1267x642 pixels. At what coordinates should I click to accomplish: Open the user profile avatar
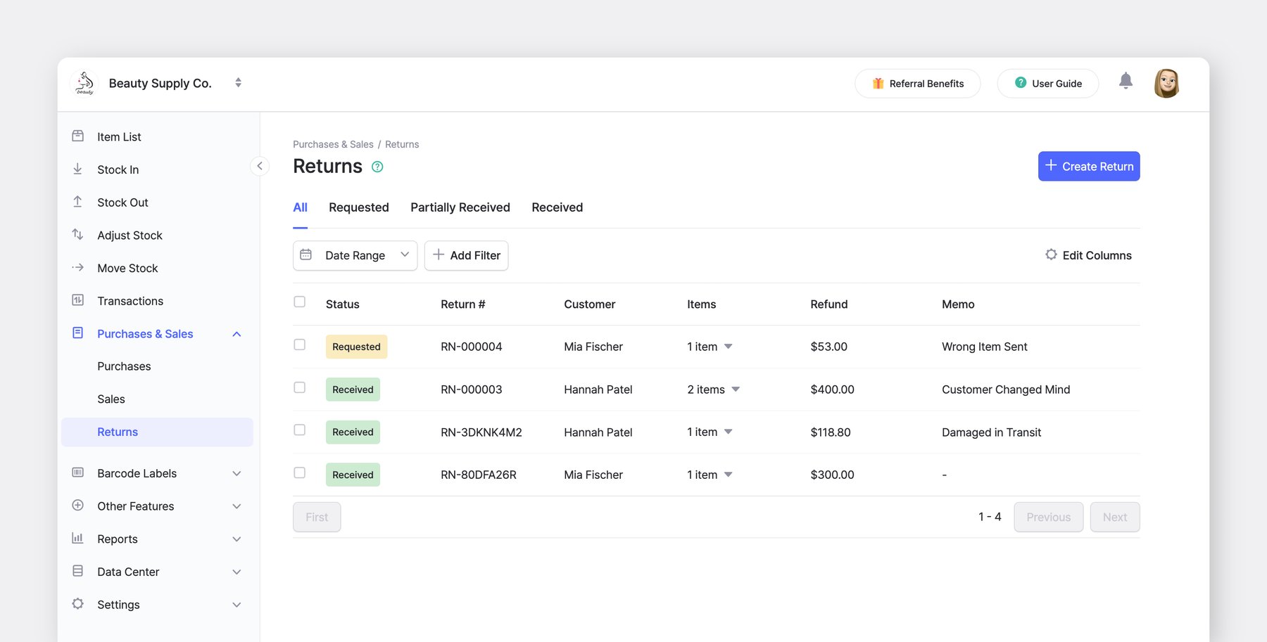tap(1166, 83)
